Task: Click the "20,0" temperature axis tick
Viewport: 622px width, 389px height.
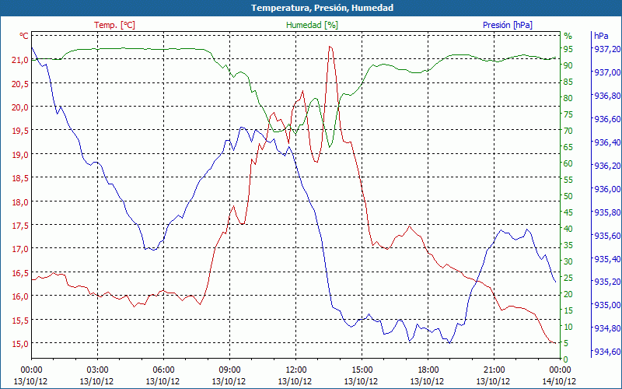Action: (x=19, y=107)
